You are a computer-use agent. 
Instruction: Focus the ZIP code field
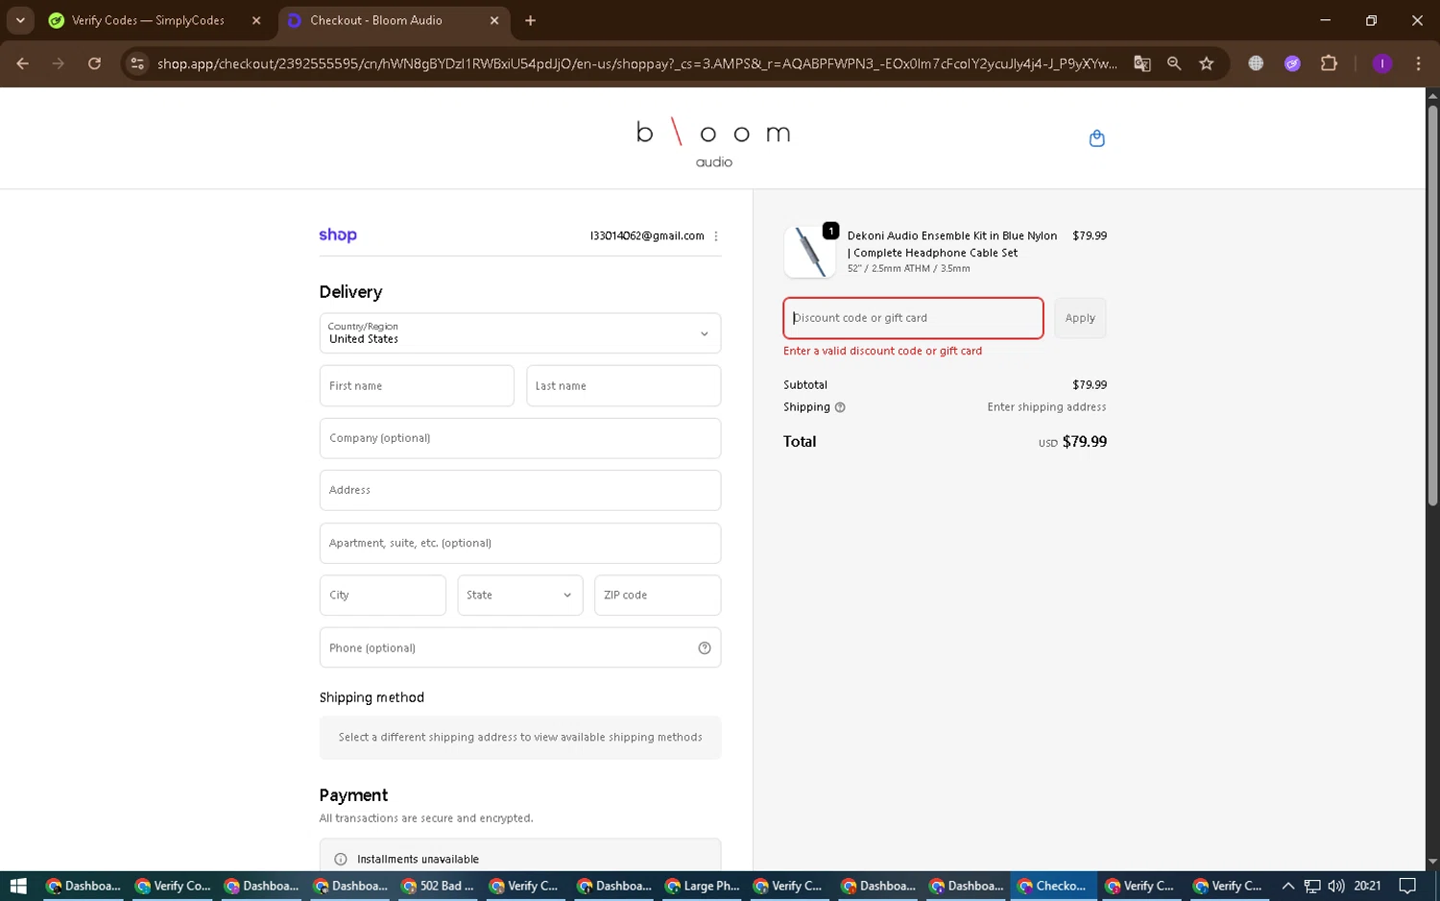coord(658,596)
